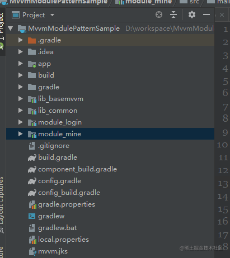Expand the build folder
The width and height of the screenshot is (230, 258).
coord(21,75)
